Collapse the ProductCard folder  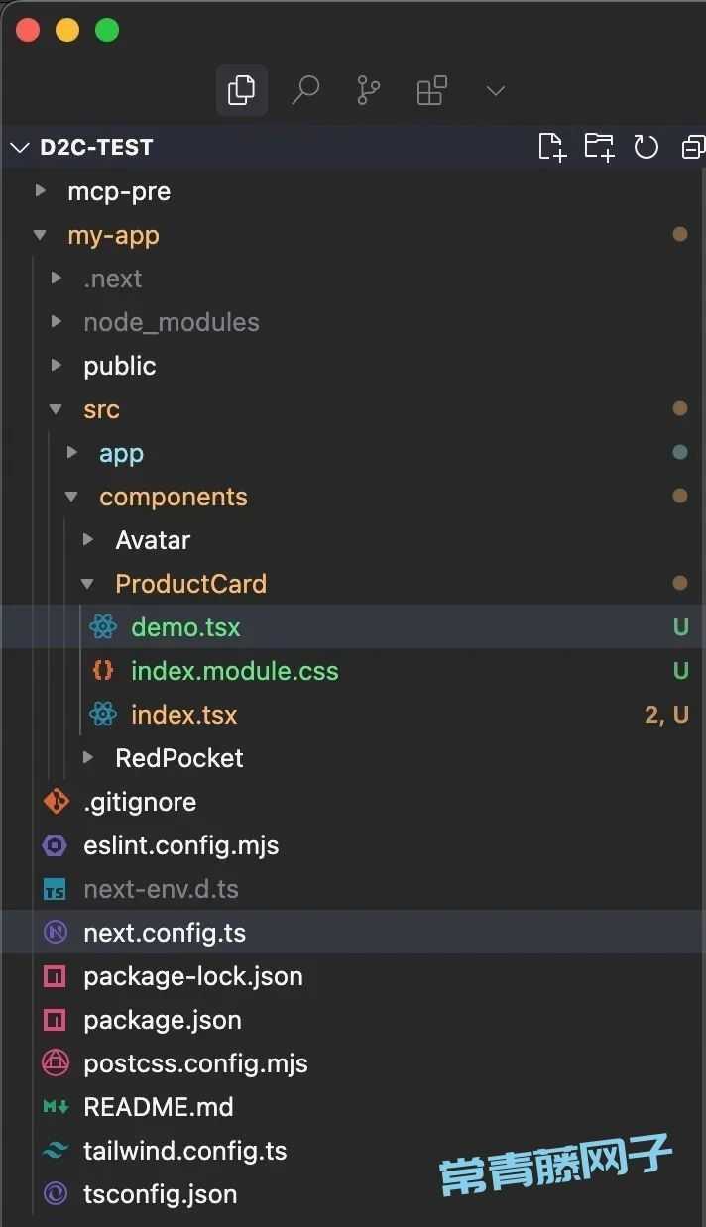[x=353, y=584]
